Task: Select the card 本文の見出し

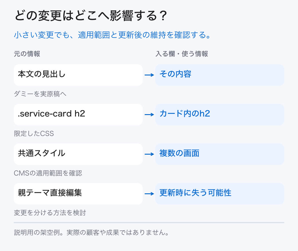Action: point(78,75)
